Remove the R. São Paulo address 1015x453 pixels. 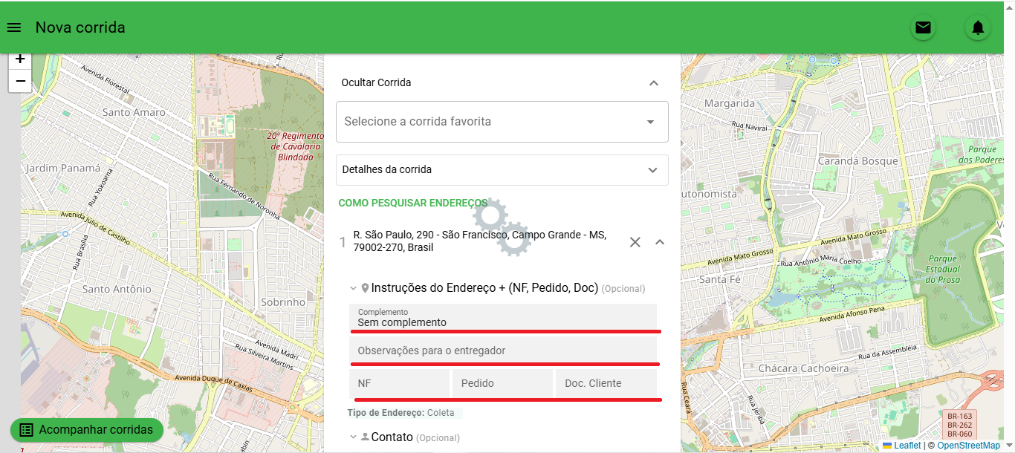tap(635, 242)
